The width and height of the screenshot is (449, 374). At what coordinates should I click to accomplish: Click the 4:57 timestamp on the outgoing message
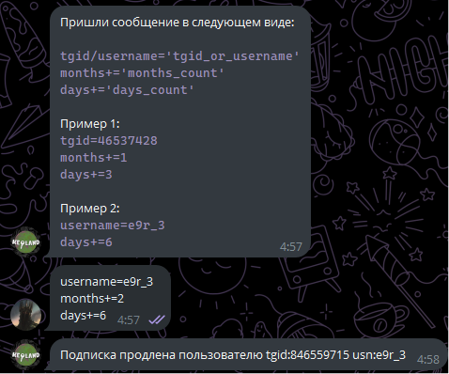click(x=129, y=320)
